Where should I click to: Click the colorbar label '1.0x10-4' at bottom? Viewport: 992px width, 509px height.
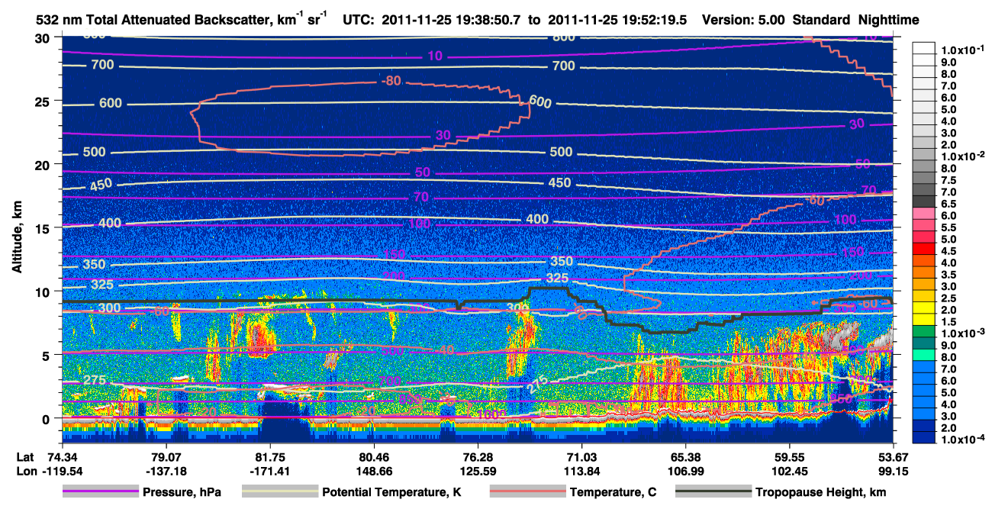(x=962, y=440)
